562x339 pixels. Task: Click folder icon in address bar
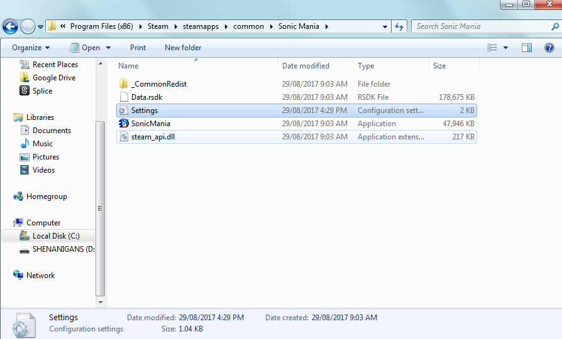[52, 26]
